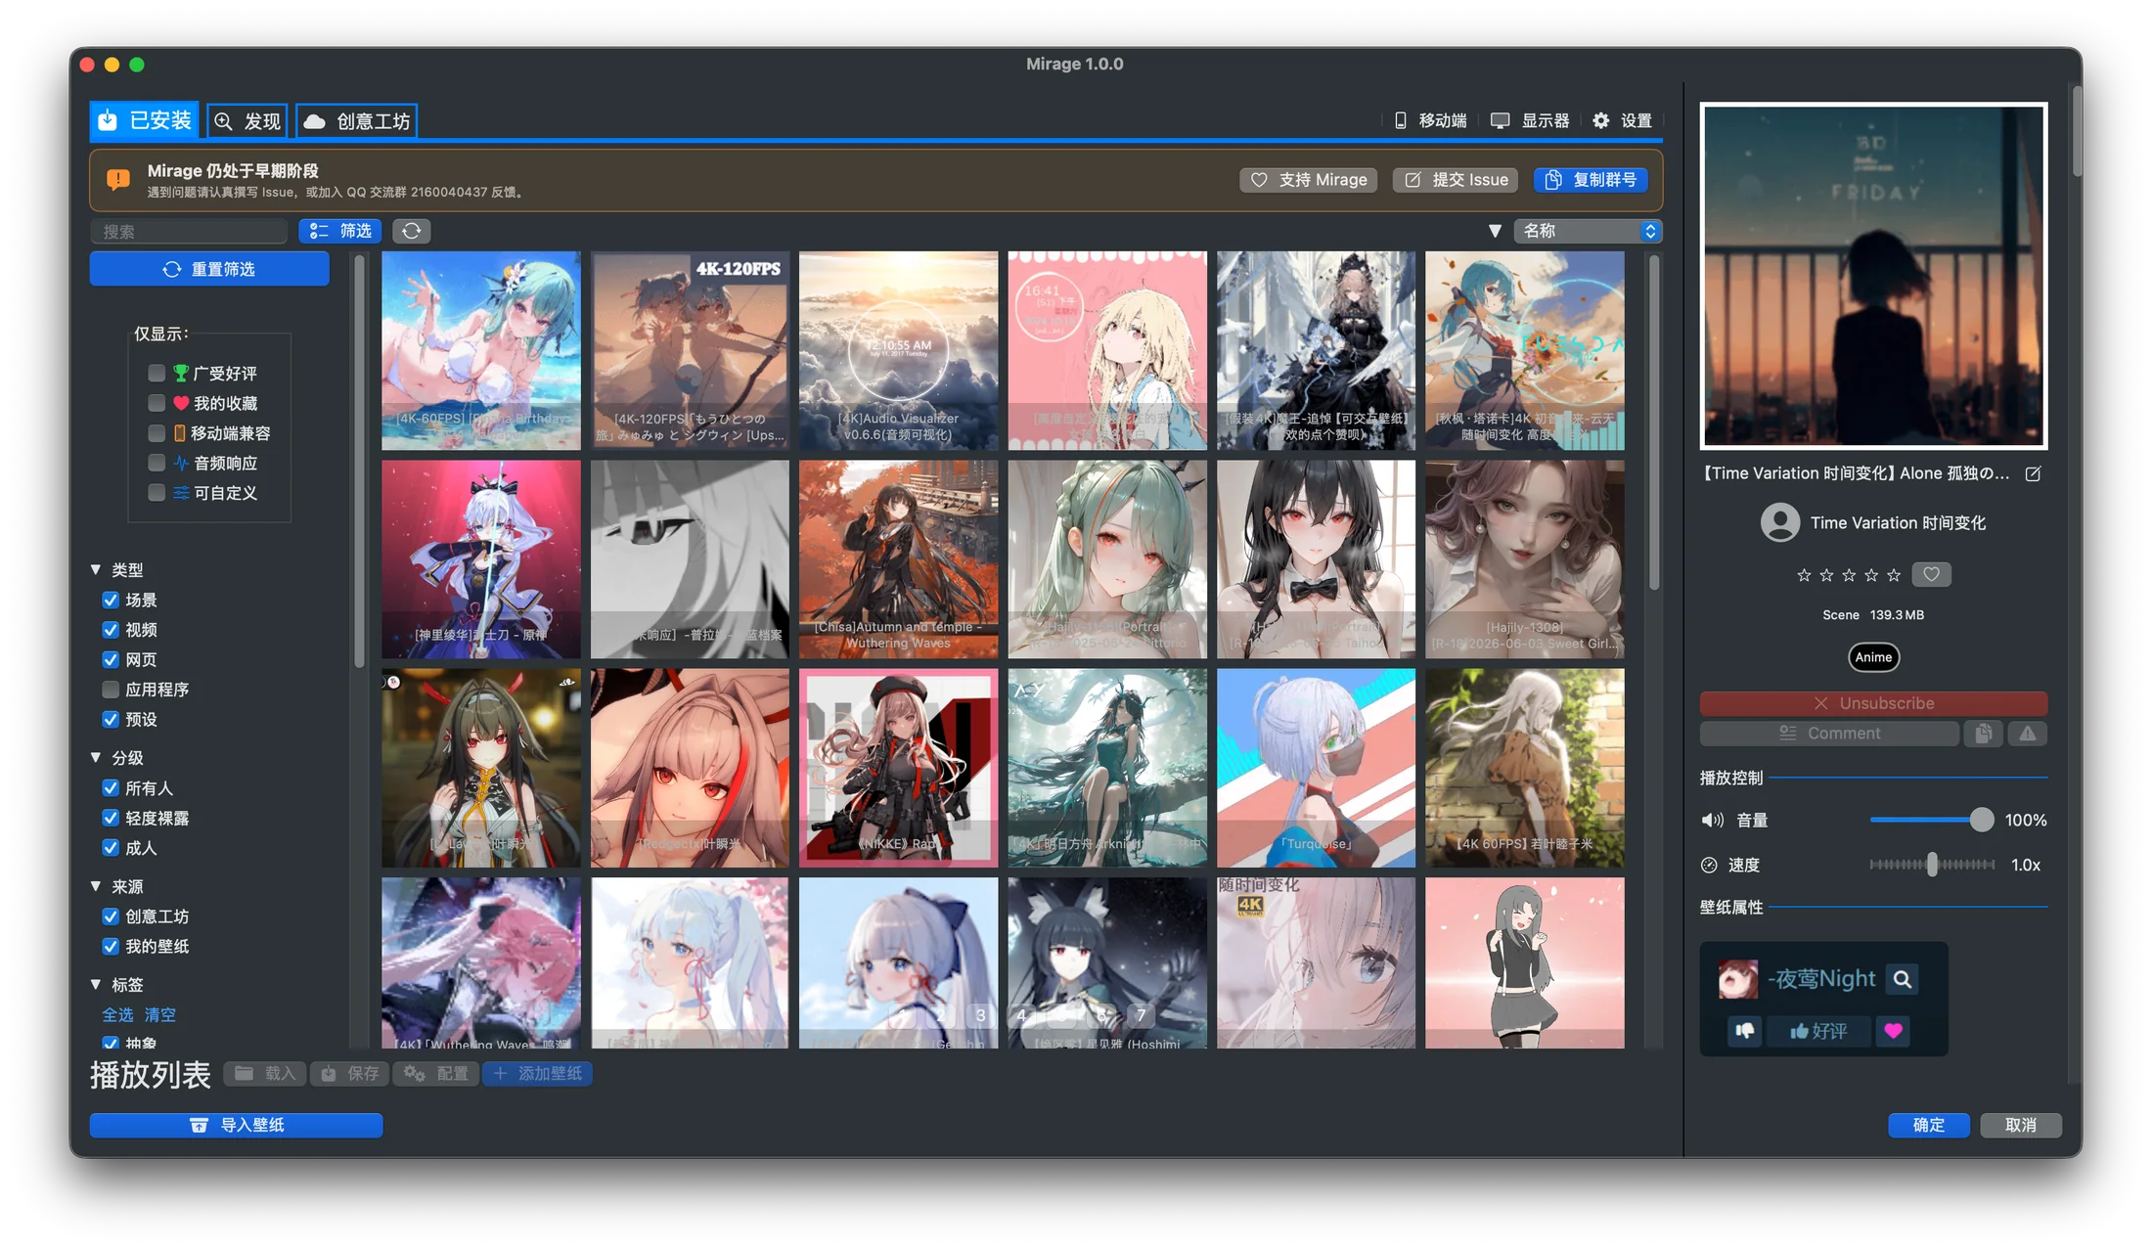Click the author avatar icon for Time Variation
This screenshot has width=2152, height=1250.
pyautogui.click(x=1780, y=522)
